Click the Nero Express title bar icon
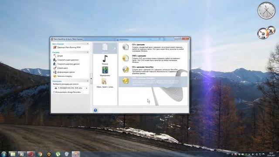 [x=52, y=39]
